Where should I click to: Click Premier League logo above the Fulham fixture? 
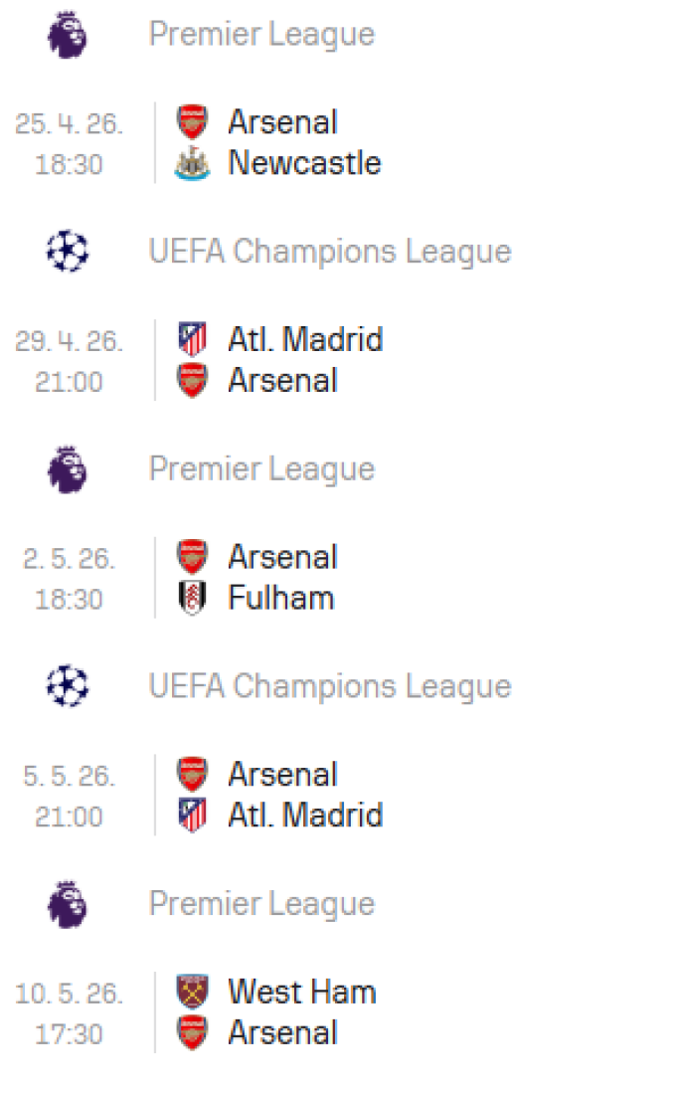click(x=68, y=469)
